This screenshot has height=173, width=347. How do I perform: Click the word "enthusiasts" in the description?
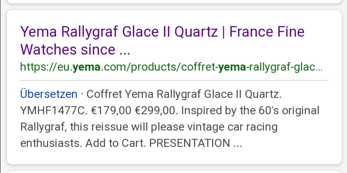[x=51, y=143]
